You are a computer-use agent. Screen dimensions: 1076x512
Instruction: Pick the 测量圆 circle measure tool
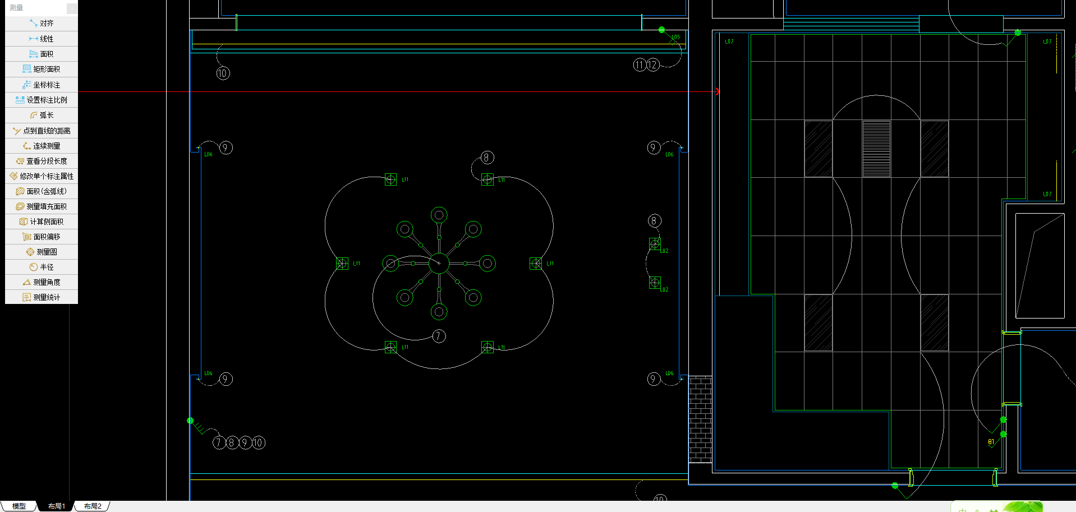click(x=42, y=252)
